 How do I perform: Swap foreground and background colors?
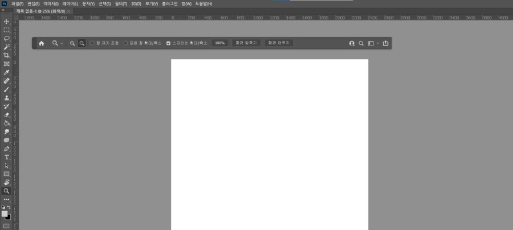click(x=9, y=207)
